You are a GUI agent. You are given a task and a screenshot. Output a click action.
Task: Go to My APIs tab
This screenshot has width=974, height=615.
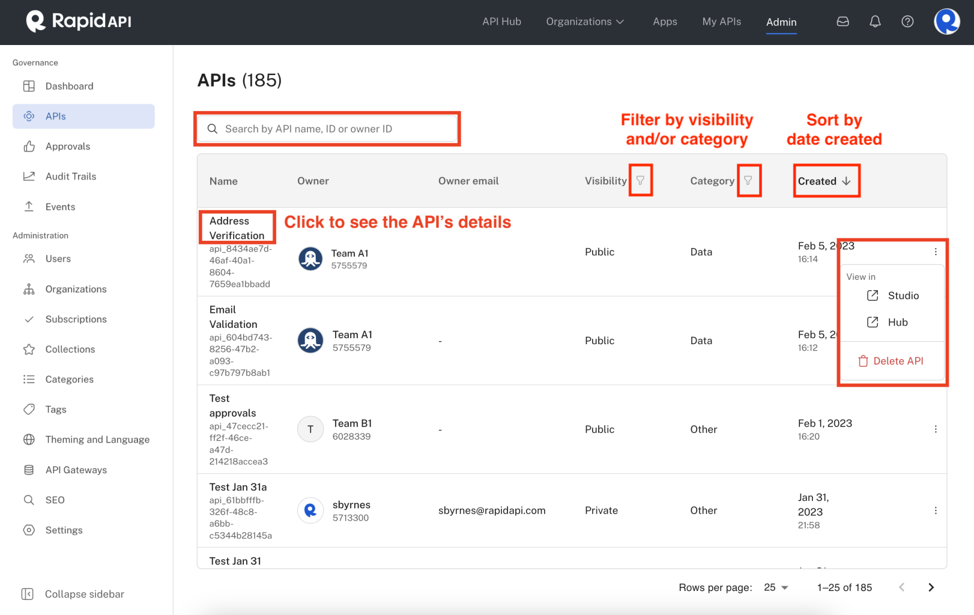coord(722,22)
